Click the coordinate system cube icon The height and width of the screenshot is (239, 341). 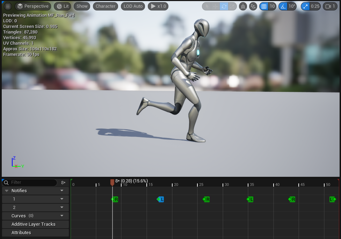[243, 6]
